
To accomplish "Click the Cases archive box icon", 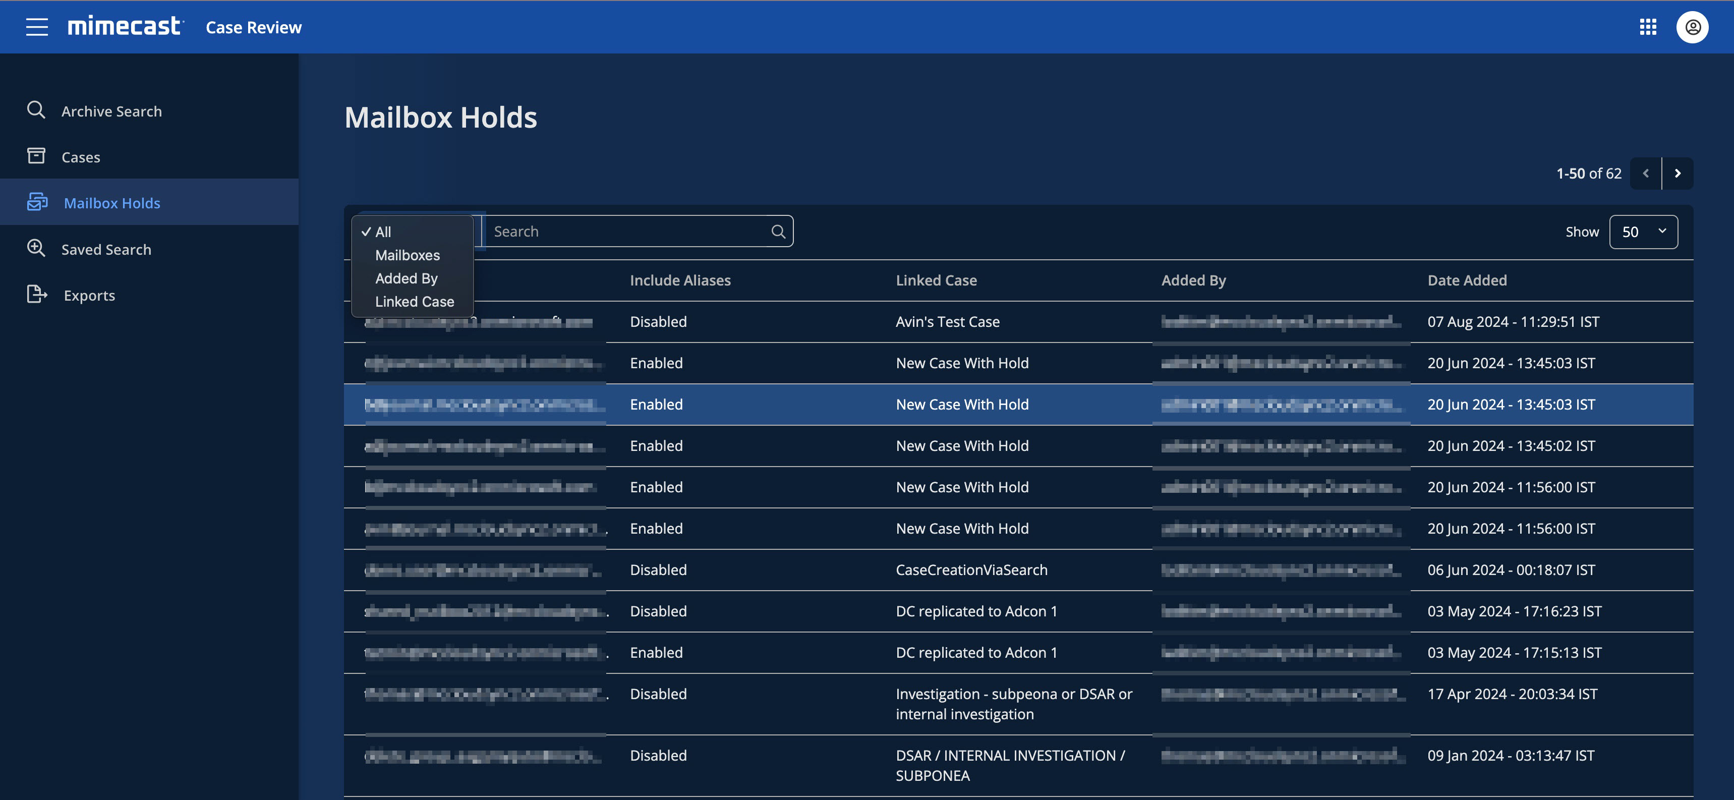I will (x=36, y=156).
